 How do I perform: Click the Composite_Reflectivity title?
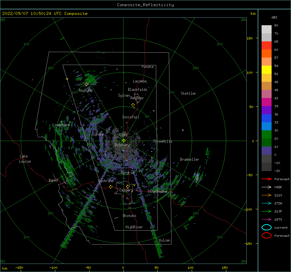145,5
